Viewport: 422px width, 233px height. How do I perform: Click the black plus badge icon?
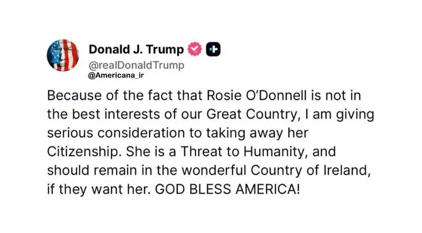tap(213, 49)
